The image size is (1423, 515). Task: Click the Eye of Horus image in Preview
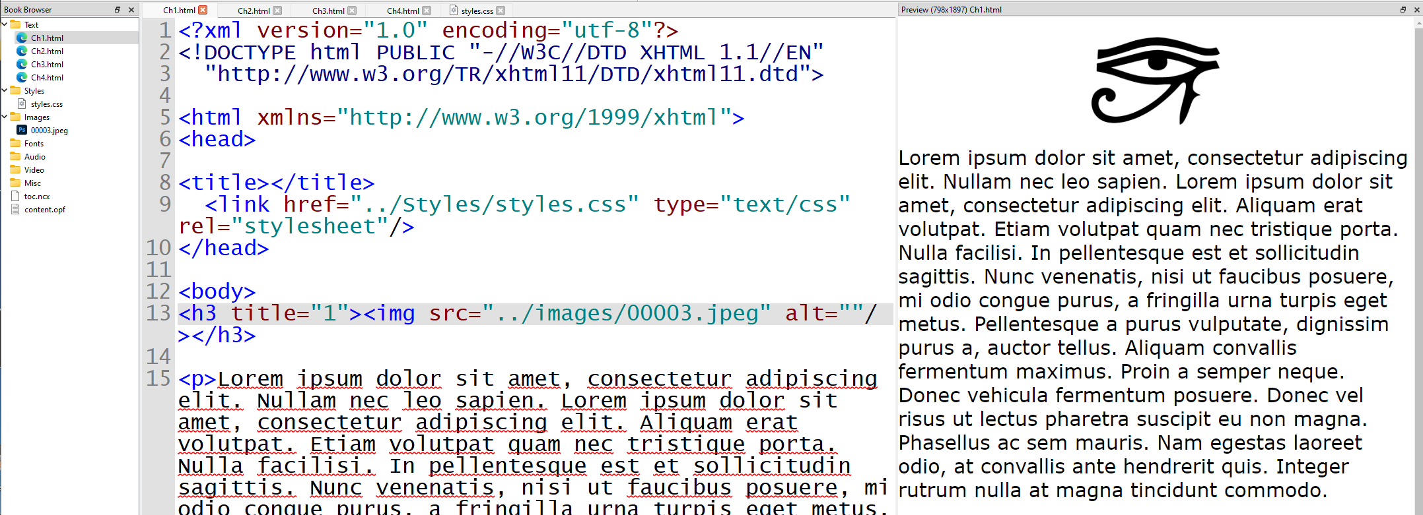[x=1155, y=80]
